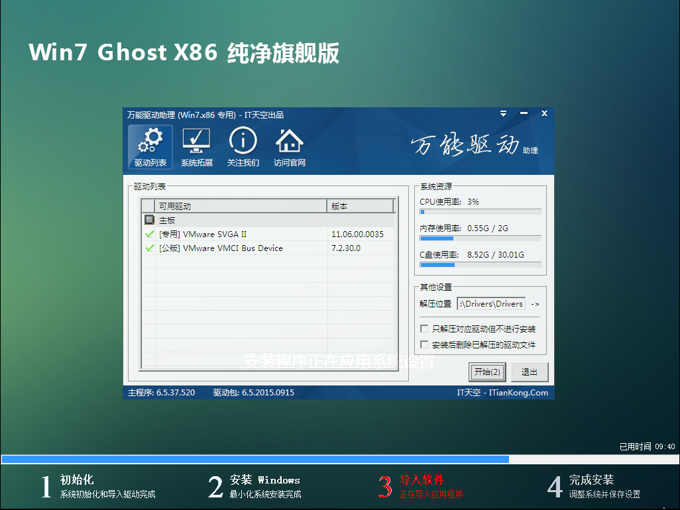
Task: Click the green check icon beside VMware SVGA II
Action: click(x=148, y=234)
